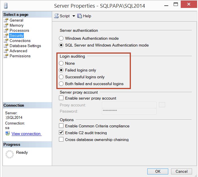Confirm with the OK button
Screen dimensions: 198x177
coord(158,171)
